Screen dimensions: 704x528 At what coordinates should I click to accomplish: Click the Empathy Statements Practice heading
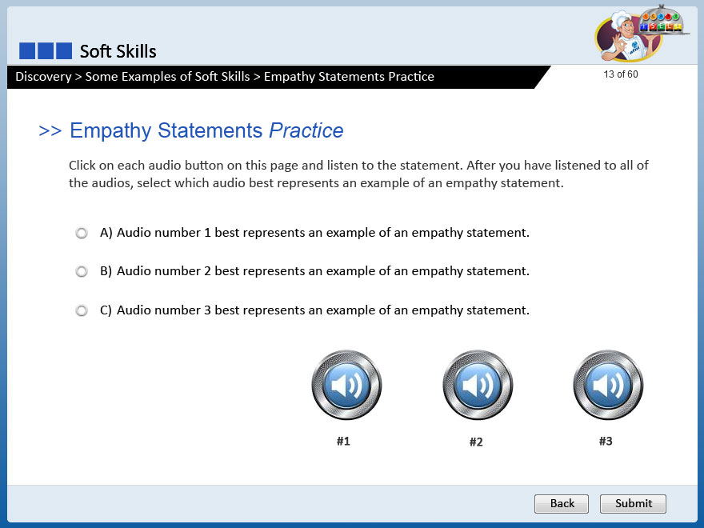click(x=206, y=130)
